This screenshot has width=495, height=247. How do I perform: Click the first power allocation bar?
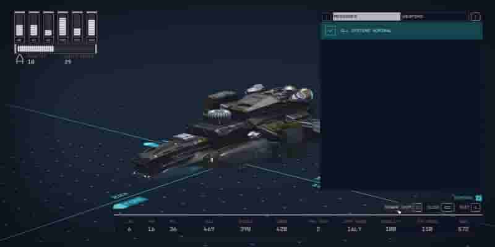point(20,28)
